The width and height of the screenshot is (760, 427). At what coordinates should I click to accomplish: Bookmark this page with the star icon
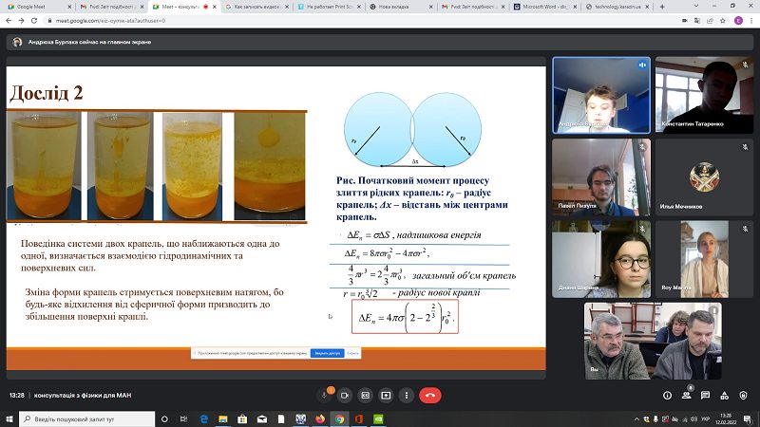723,21
